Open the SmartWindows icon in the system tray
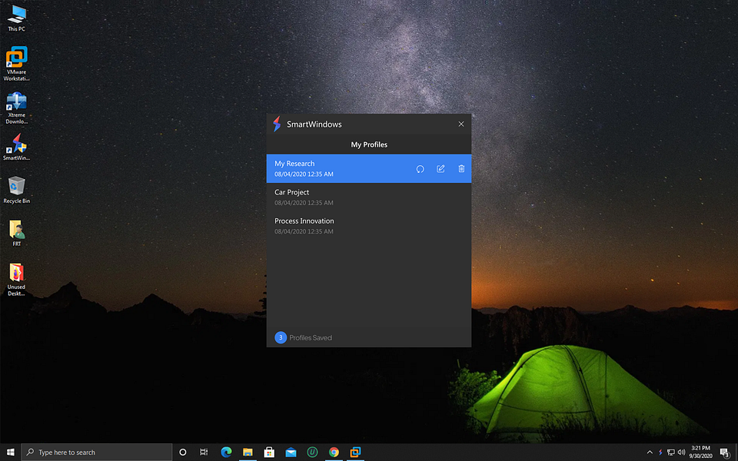 660,452
